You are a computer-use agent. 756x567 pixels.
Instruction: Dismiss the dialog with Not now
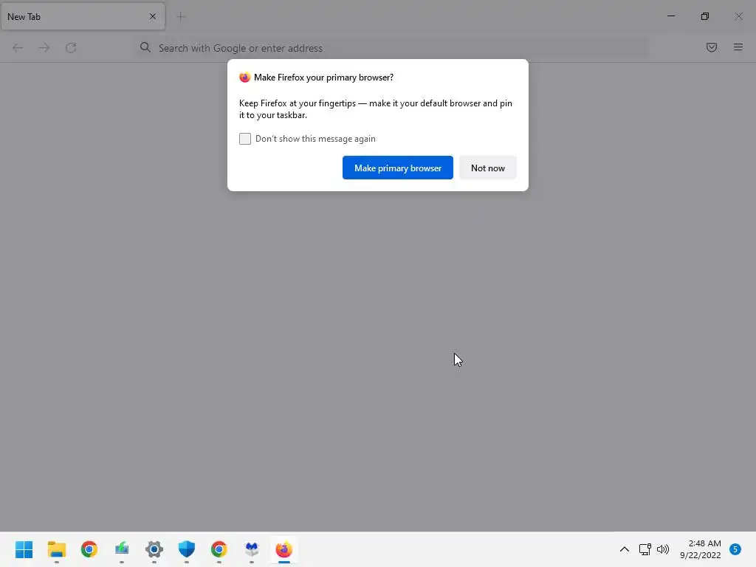pyautogui.click(x=487, y=168)
